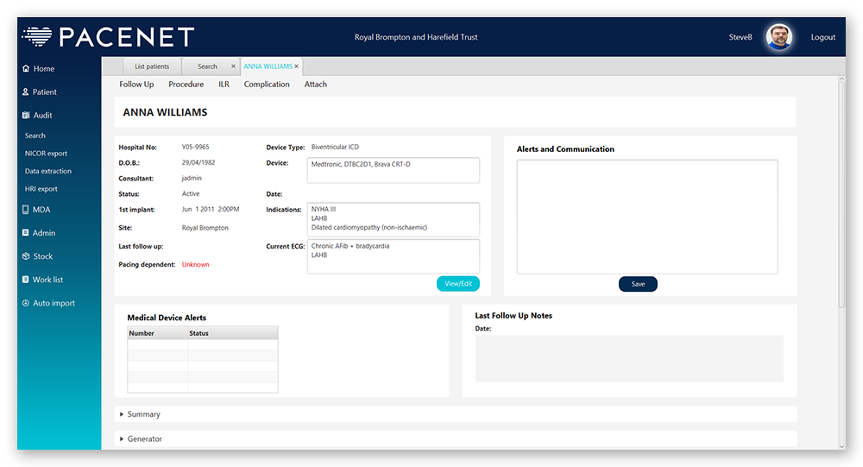Click the SteveB user avatar

point(778,37)
